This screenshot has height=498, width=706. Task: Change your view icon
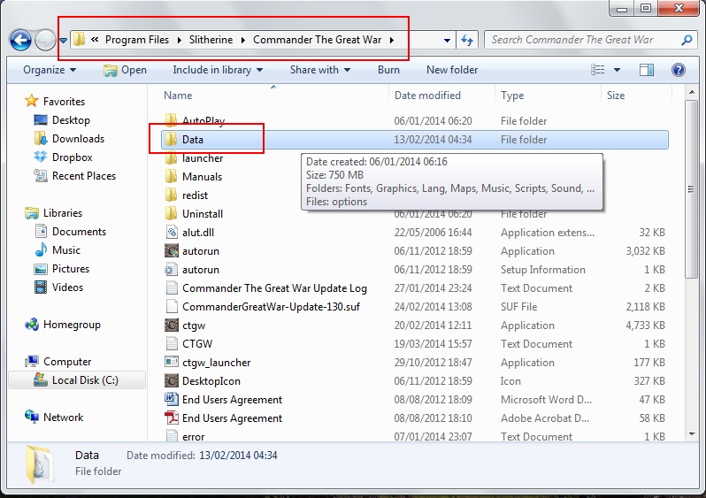pos(597,70)
